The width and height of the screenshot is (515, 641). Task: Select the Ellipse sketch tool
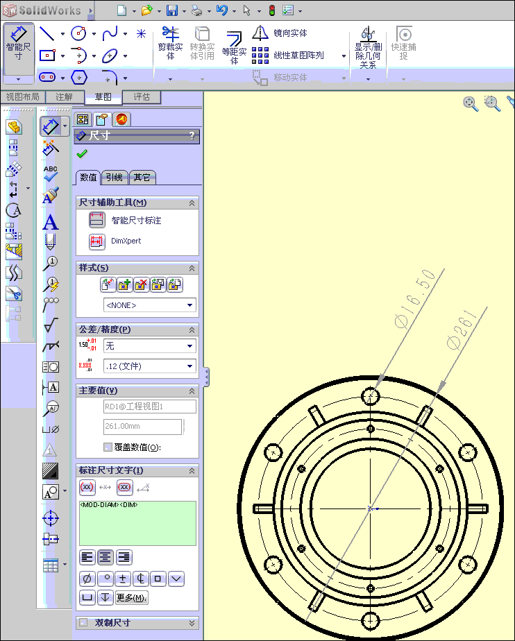tap(110, 55)
